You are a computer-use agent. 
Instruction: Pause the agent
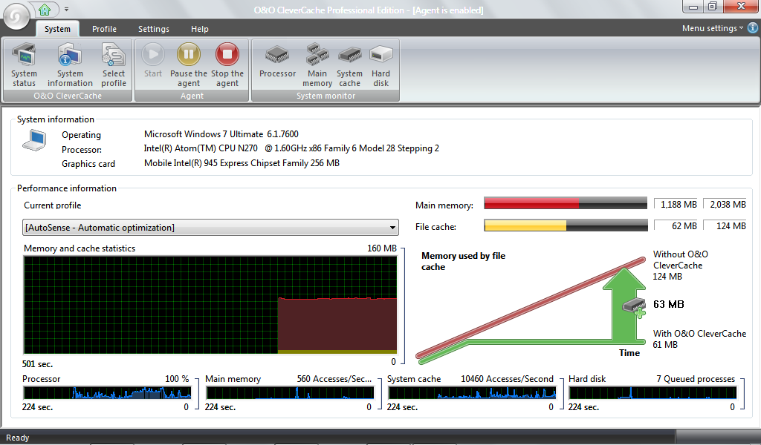[188, 65]
